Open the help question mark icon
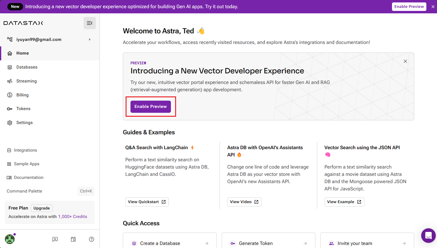437x248 pixels. [x=92, y=239]
